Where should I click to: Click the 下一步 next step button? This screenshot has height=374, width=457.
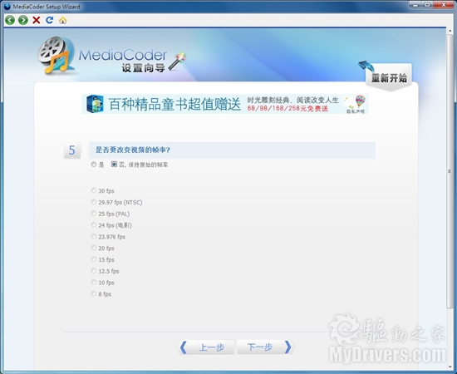pyautogui.click(x=266, y=347)
